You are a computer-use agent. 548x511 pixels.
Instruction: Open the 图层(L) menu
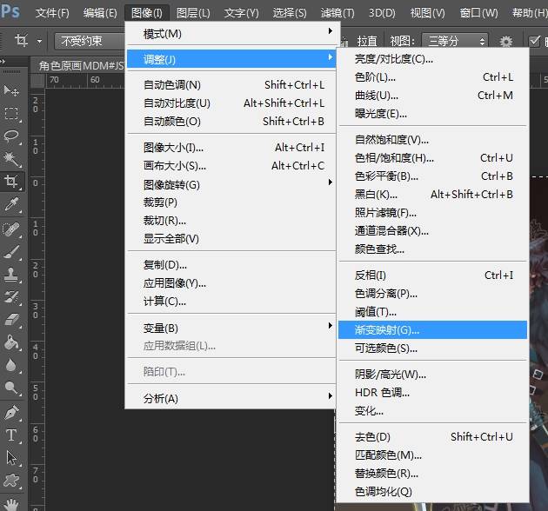coord(193,13)
